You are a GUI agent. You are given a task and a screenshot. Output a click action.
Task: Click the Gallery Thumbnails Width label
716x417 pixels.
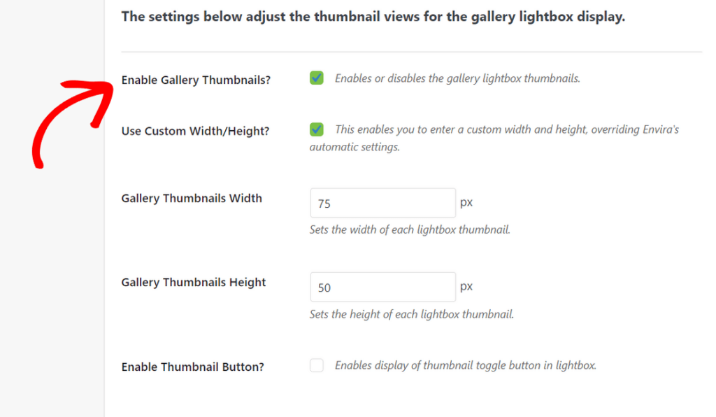tap(192, 198)
